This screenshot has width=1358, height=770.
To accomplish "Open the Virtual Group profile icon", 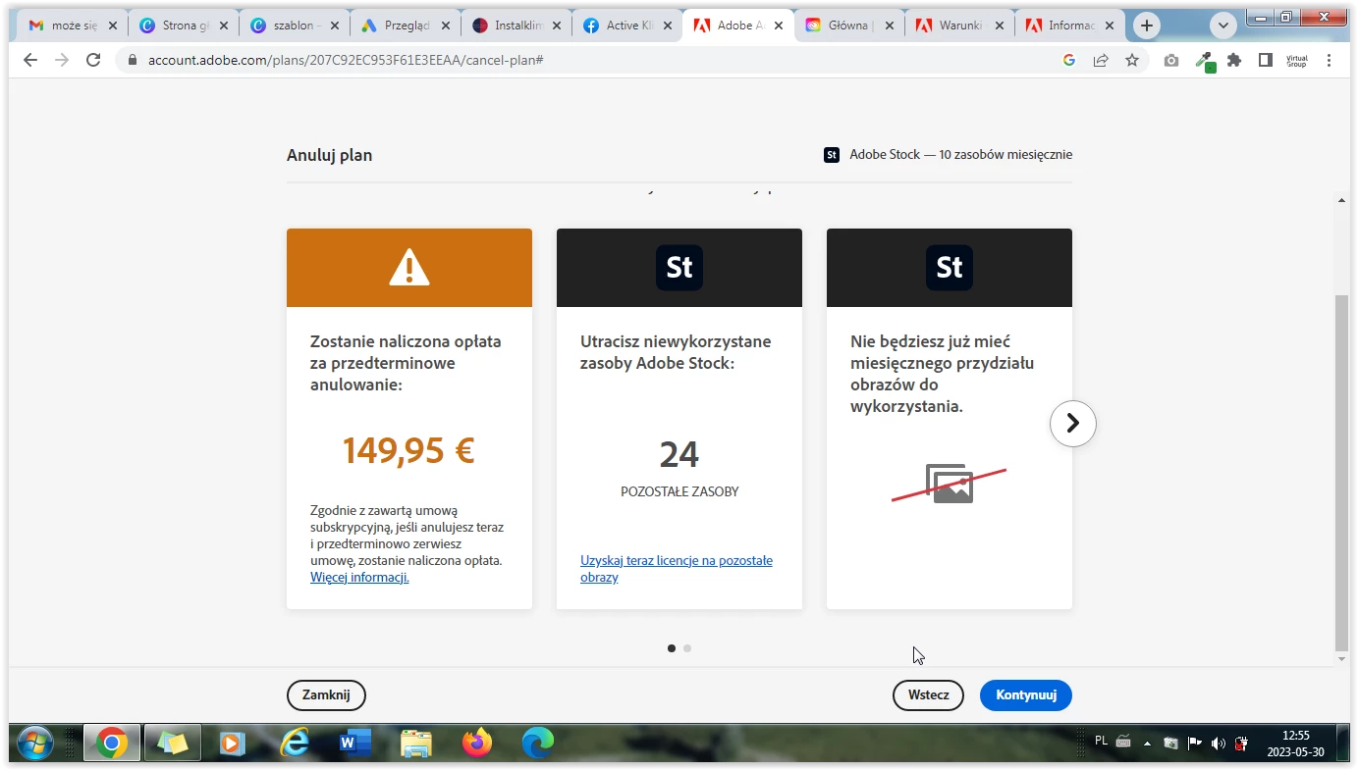I will click(1297, 60).
